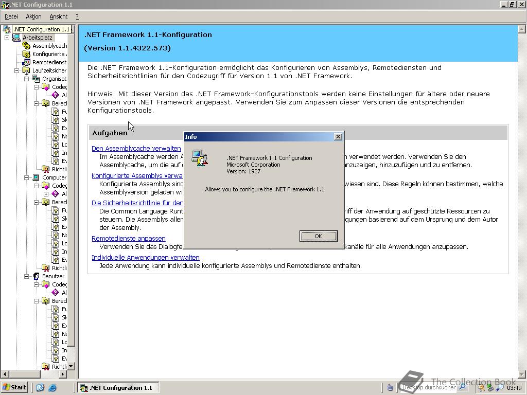The image size is (527, 395).
Task: Open the Individuelle Anwendungen verwalten link
Action: click(x=146, y=257)
